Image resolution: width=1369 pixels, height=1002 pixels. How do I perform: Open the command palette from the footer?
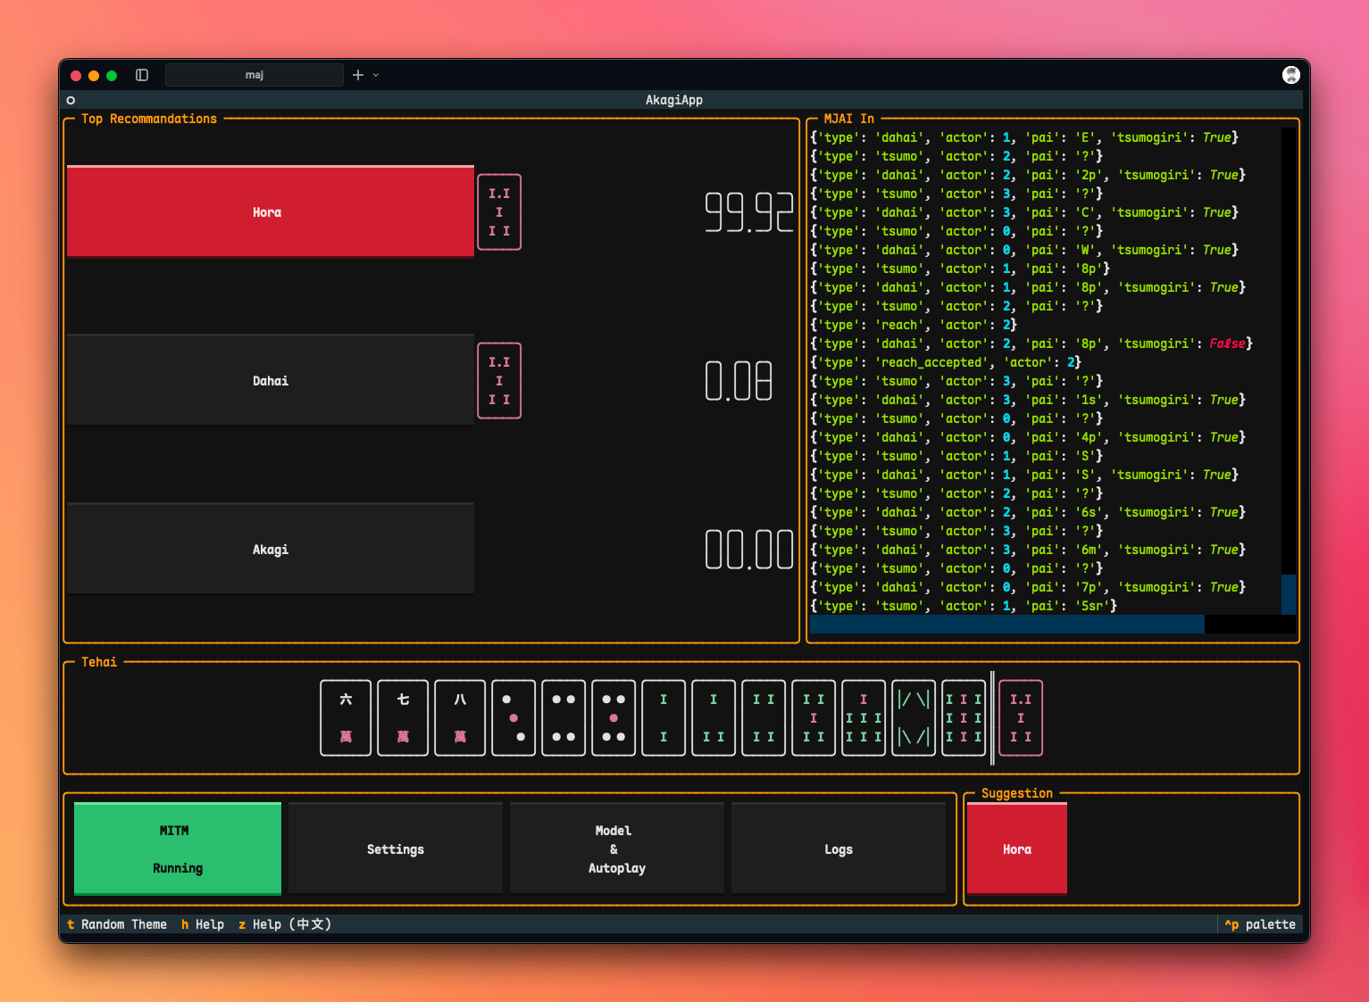1260,924
